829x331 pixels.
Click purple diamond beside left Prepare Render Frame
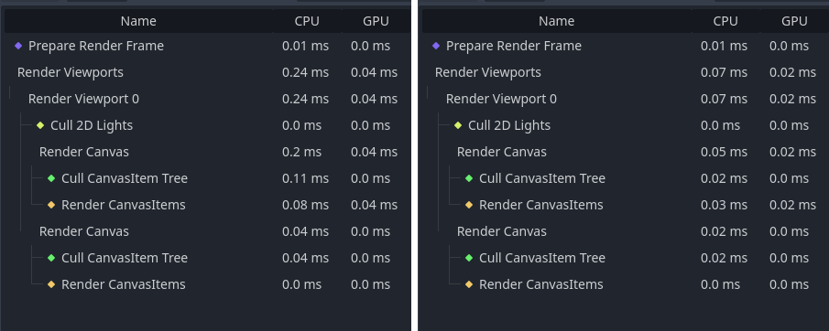[x=18, y=46]
